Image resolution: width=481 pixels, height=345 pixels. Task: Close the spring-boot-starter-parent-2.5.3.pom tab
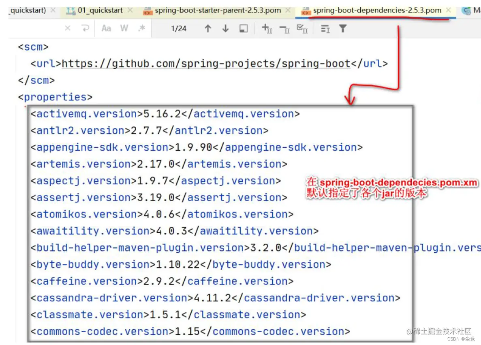point(288,11)
